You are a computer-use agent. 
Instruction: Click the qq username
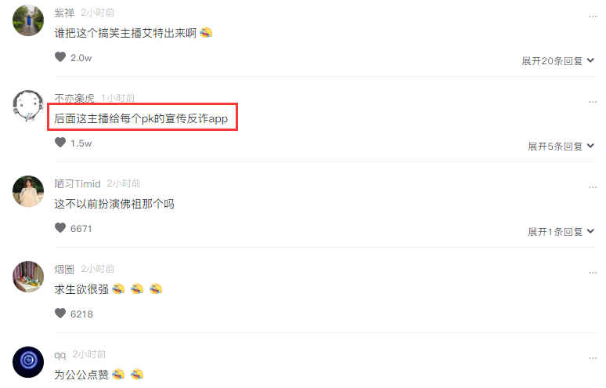click(60, 355)
